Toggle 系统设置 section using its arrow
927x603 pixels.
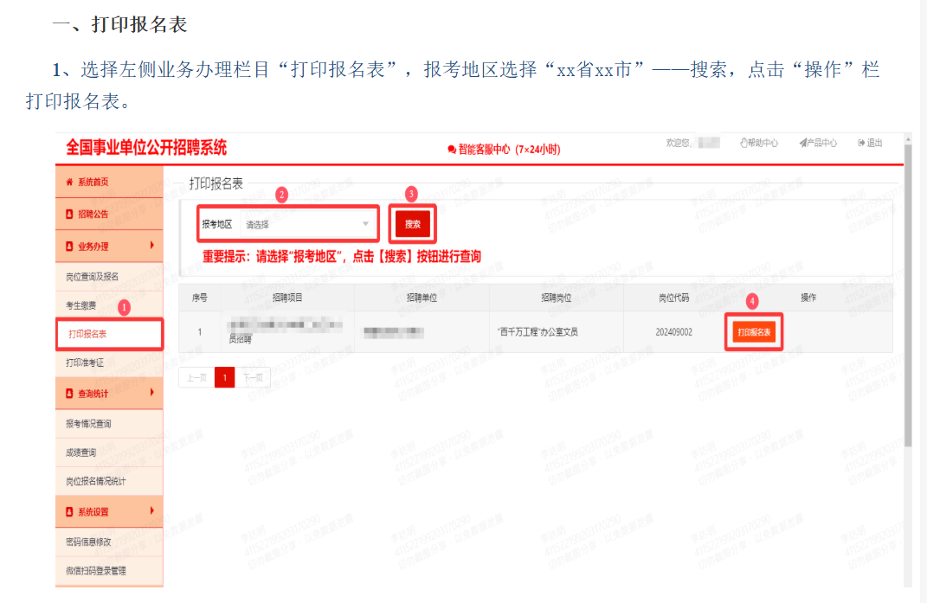pos(152,511)
